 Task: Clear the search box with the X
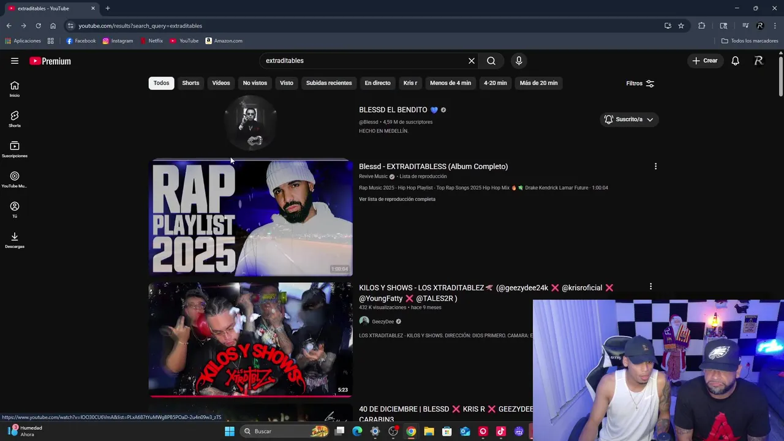[x=472, y=61]
